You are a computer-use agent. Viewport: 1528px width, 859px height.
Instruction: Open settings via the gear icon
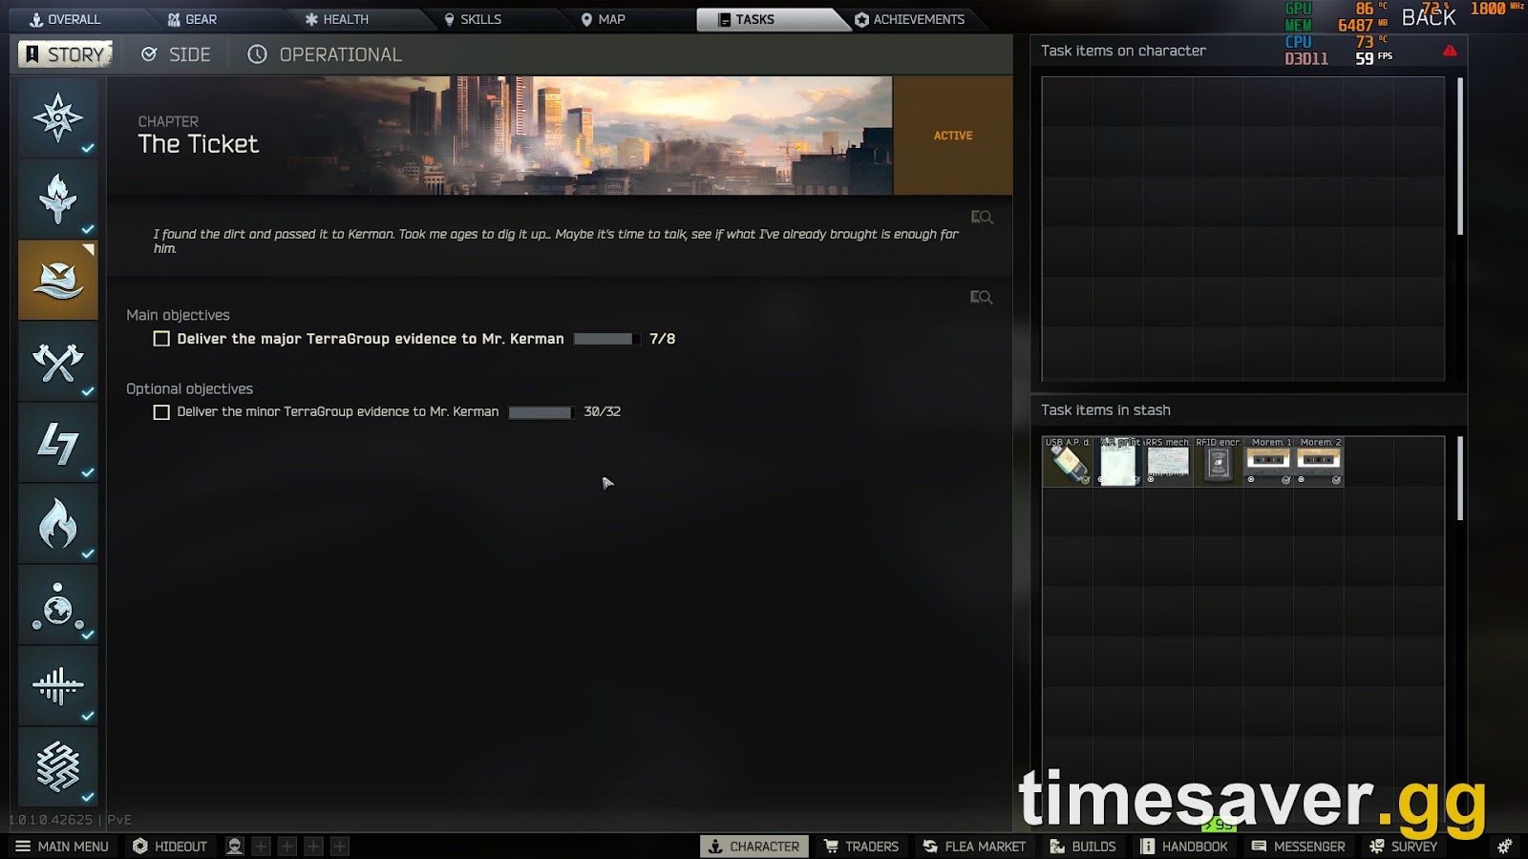[1504, 847]
